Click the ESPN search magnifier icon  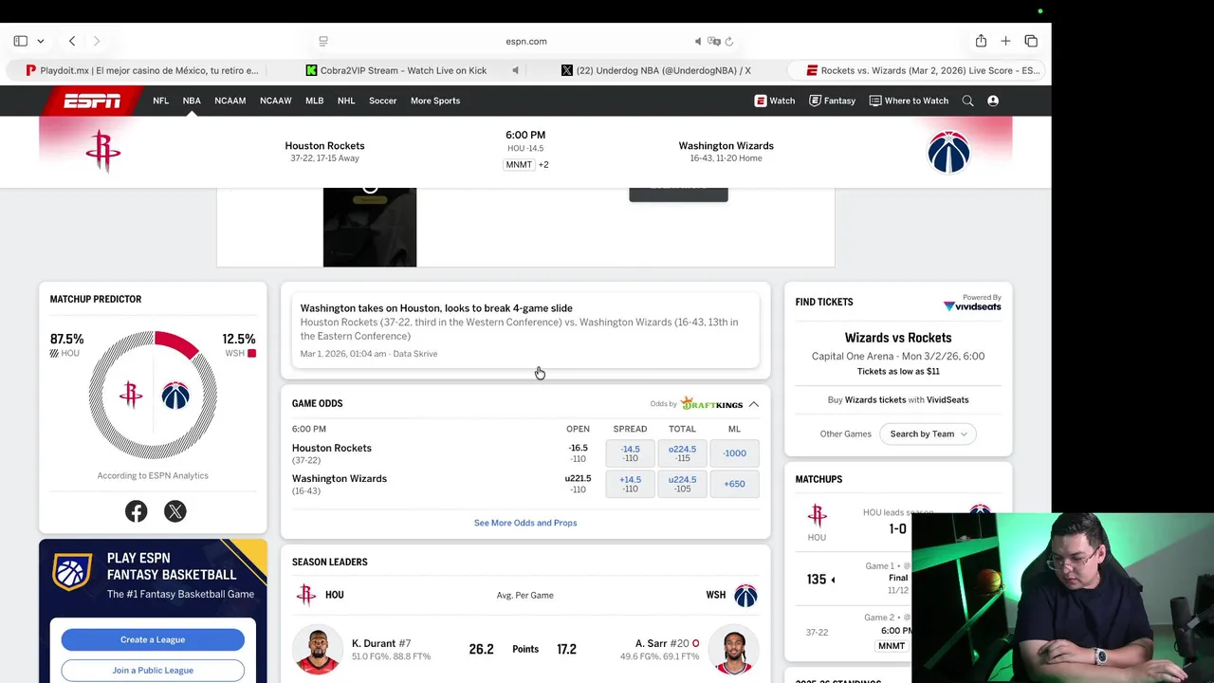(967, 101)
